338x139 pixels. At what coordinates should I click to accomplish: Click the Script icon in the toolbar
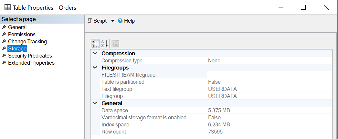pyautogui.click(x=90, y=21)
